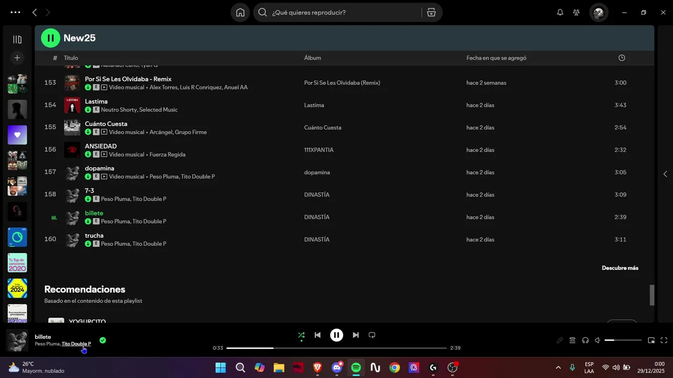Screen dimensions: 673x378
Task: Sort by the Álbum column header
Action: pyautogui.click(x=312, y=58)
